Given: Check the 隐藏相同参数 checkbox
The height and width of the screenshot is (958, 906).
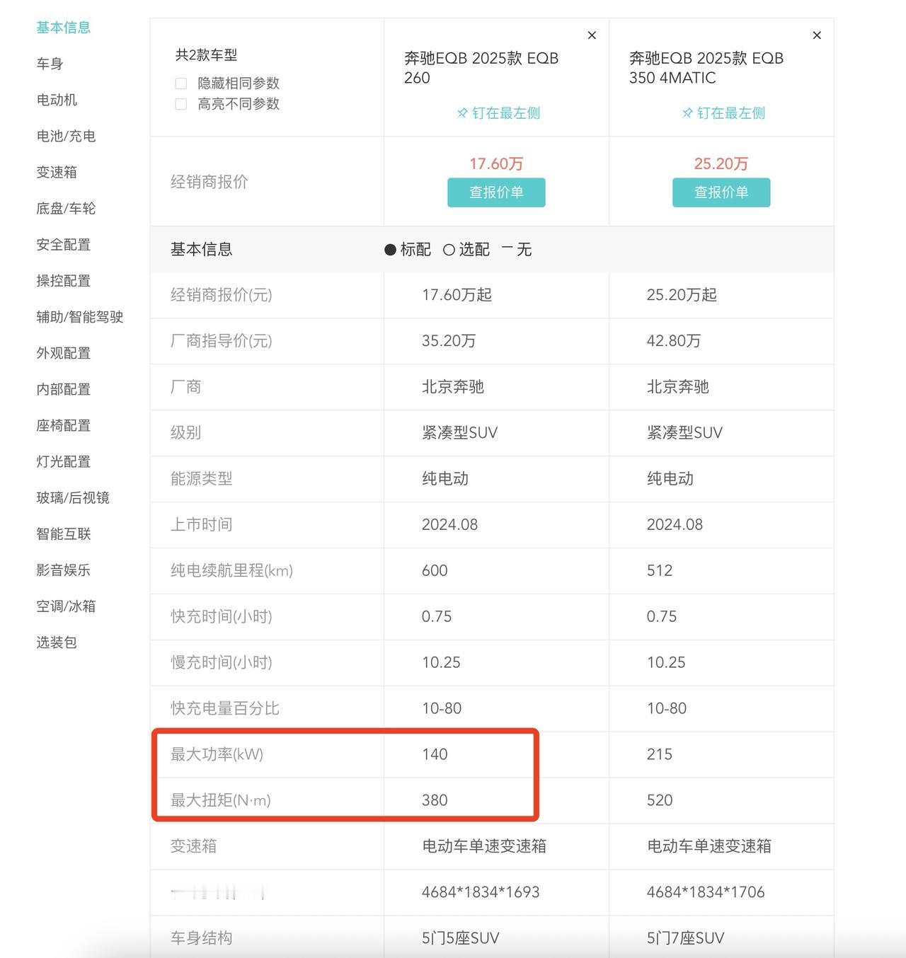Looking at the screenshot, I should pyautogui.click(x=180, y=83).
